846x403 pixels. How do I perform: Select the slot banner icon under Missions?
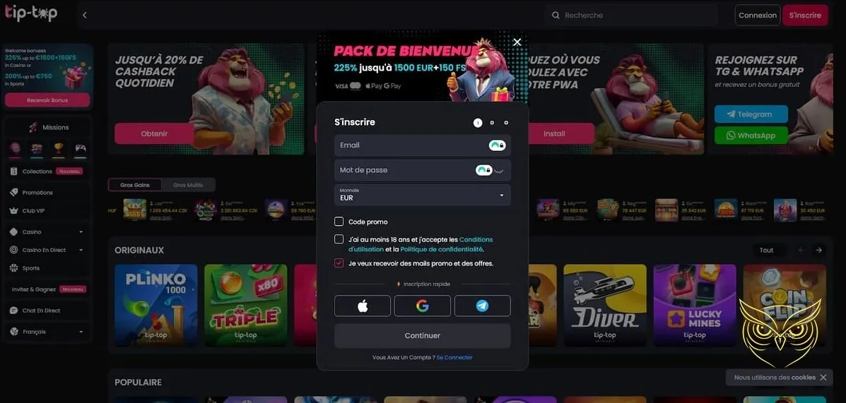(x=37, y=149)
